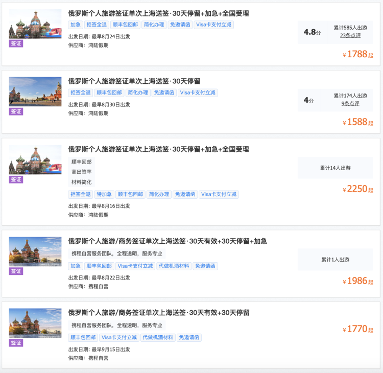
Task: Click the 加急 tag in the ¥1788 listing
Action: [75, 25]
